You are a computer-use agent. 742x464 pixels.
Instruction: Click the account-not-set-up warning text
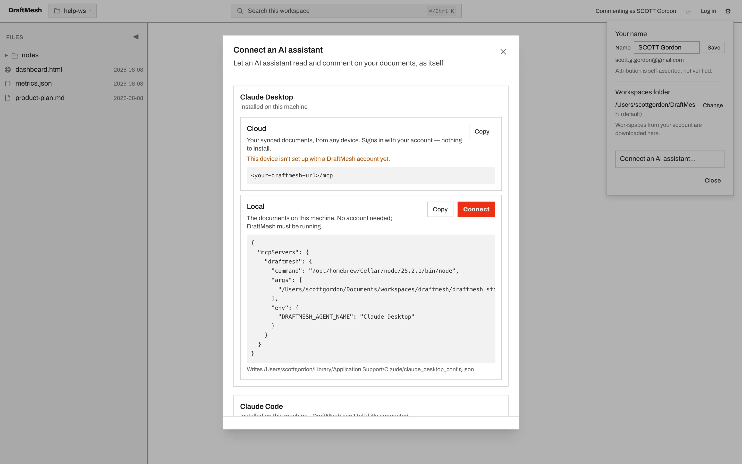point(318,159)
